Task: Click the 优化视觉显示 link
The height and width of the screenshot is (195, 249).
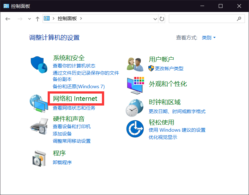Action: (x=163, y=137)
